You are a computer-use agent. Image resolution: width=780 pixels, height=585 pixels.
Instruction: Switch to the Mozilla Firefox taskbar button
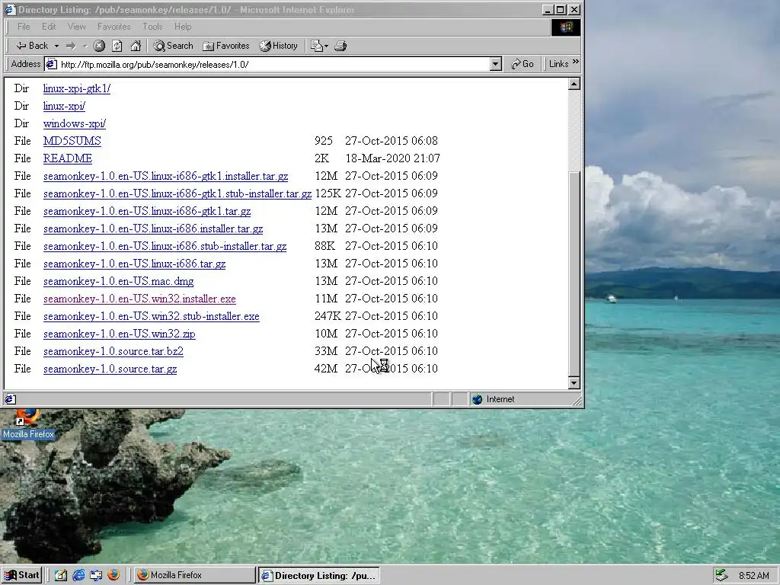194,575
